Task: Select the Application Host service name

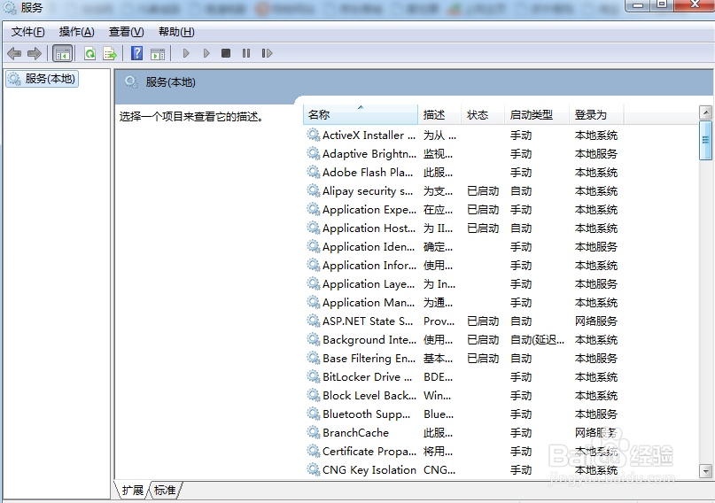Action: pyautogui.click(x=369, y=228)
